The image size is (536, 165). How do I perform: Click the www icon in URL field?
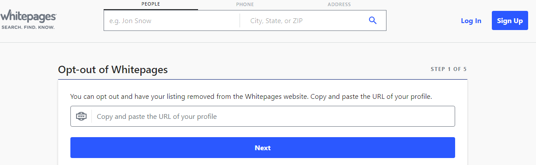point(81,116)
